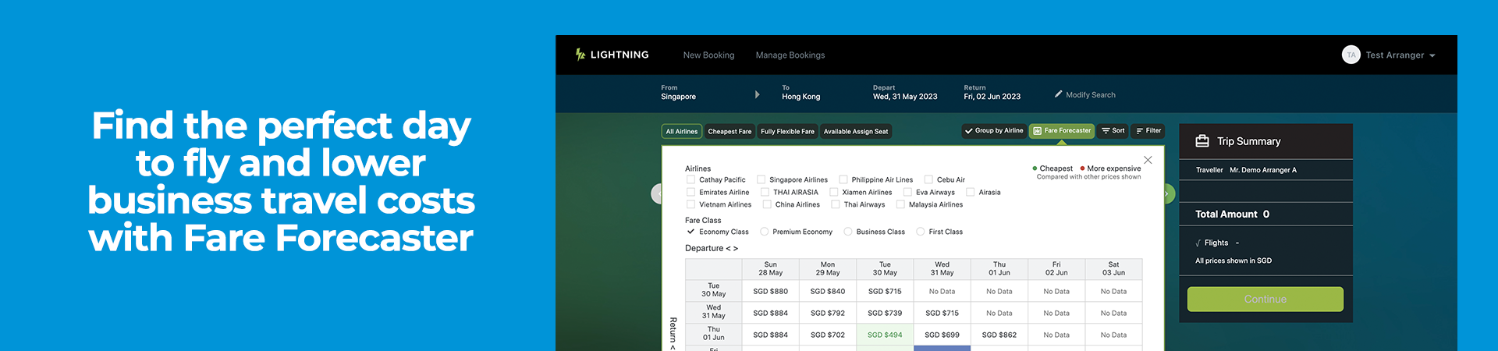Click traveller Mr. Demo Arranger A
1498x351 pixels.
coord(1262,170)
